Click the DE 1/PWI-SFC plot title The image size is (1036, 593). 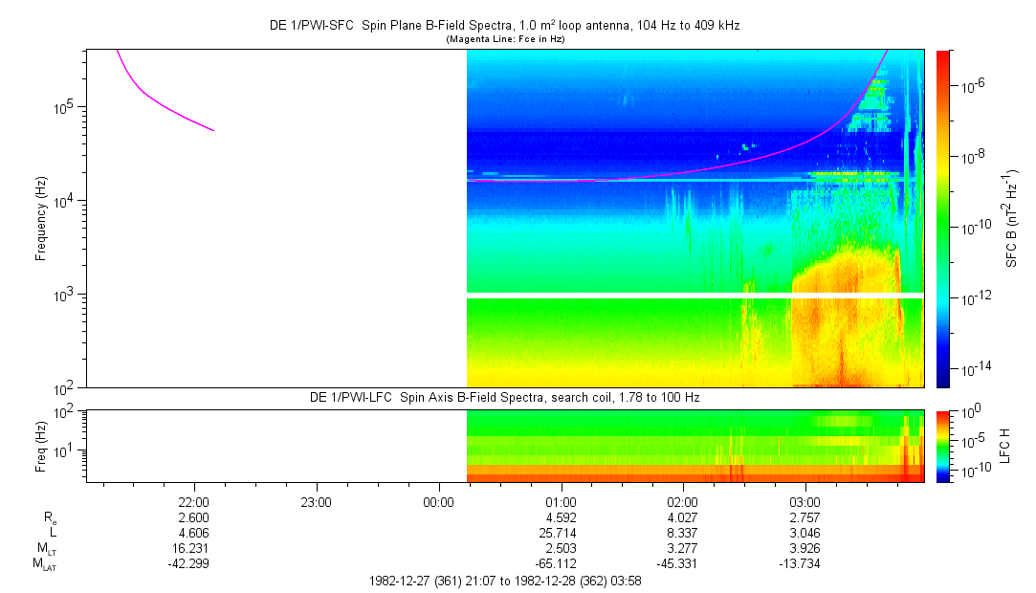[x=505, y=26]
